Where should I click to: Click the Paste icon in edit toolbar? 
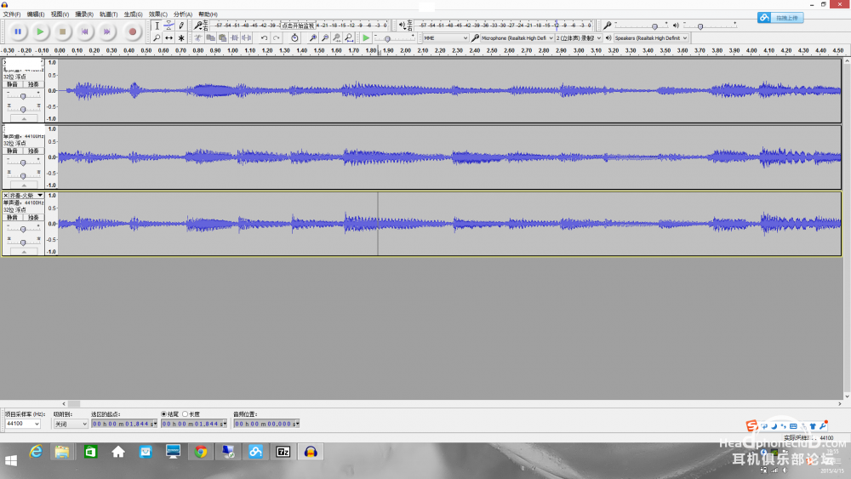pyautogui.click(x=222, y=38)
